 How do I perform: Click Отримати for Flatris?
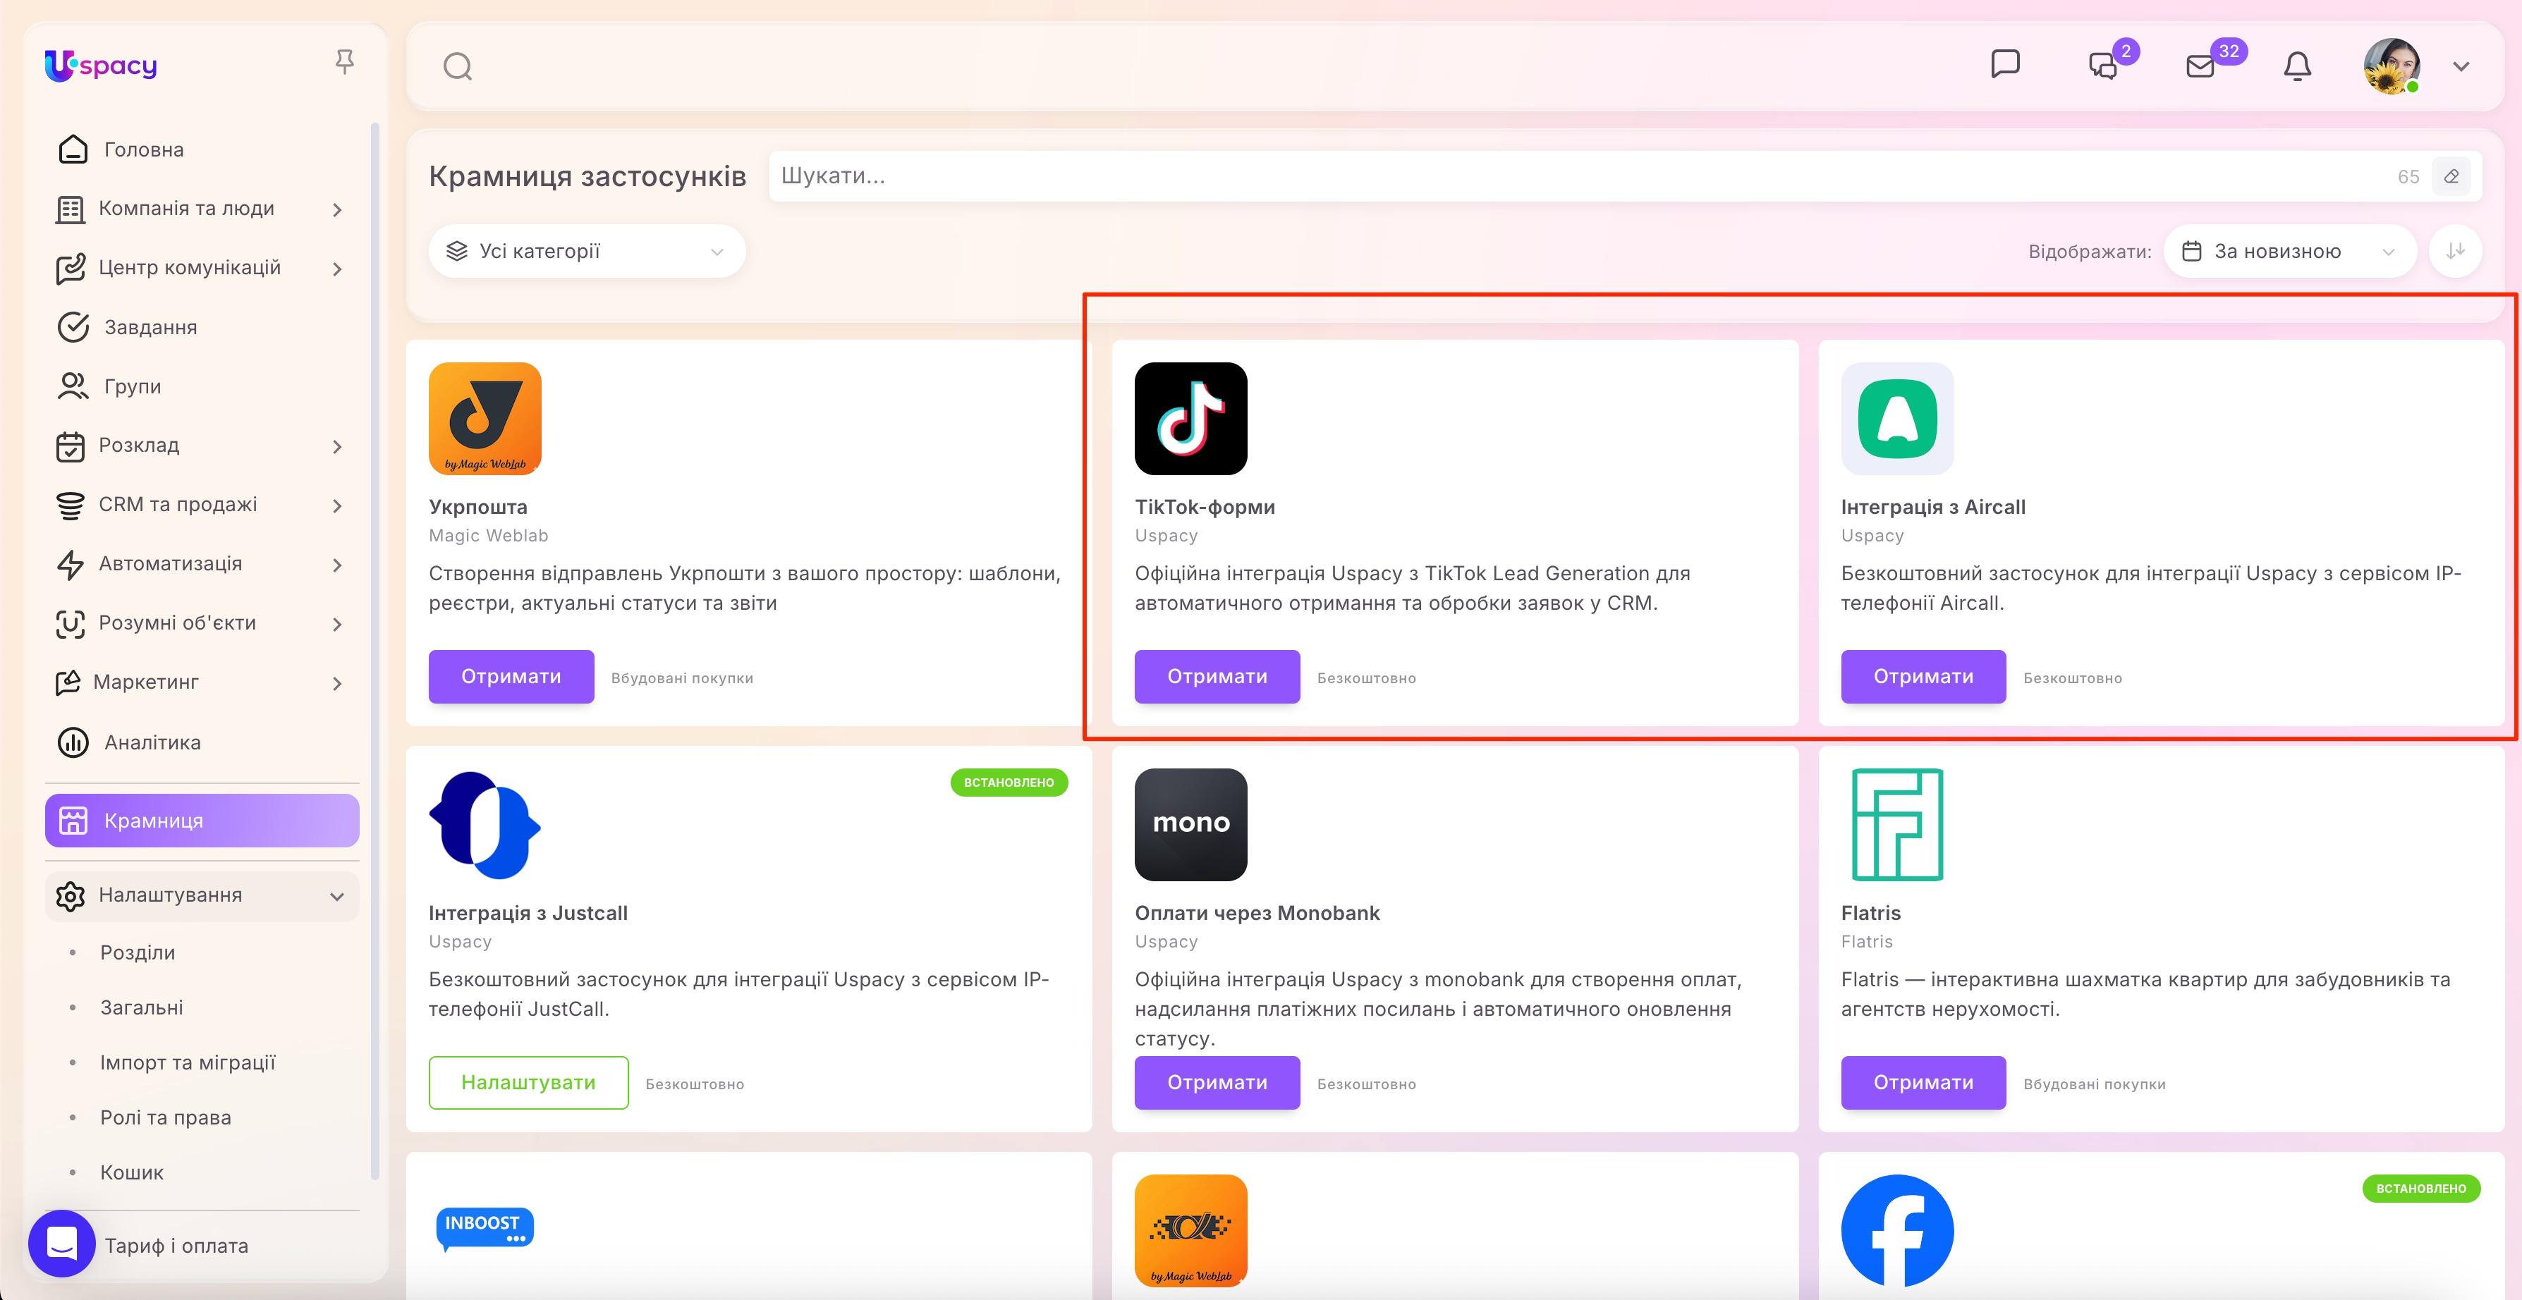click(1923, 1083)
